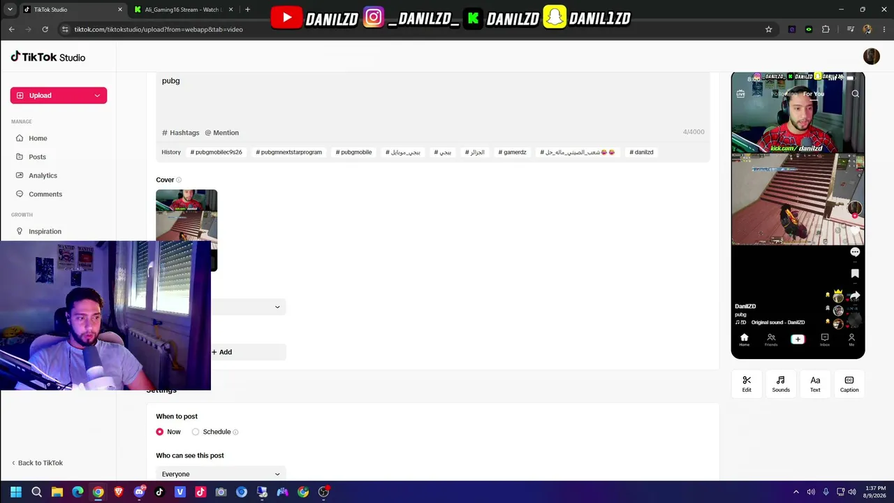The height and width of the screenshot is (503, 894).
Task: Click the profile avatar in TikTok Studio header
Action: pyautogui.click(x=871, y=57)
